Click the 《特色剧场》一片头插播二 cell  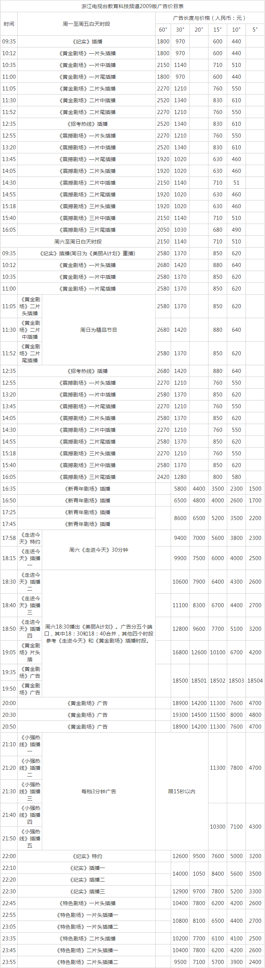point(87,927)
